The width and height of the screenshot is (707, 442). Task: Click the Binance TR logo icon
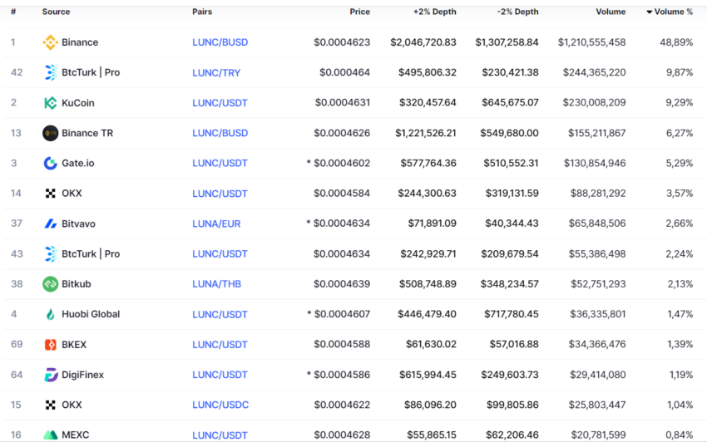click(50, 133)
